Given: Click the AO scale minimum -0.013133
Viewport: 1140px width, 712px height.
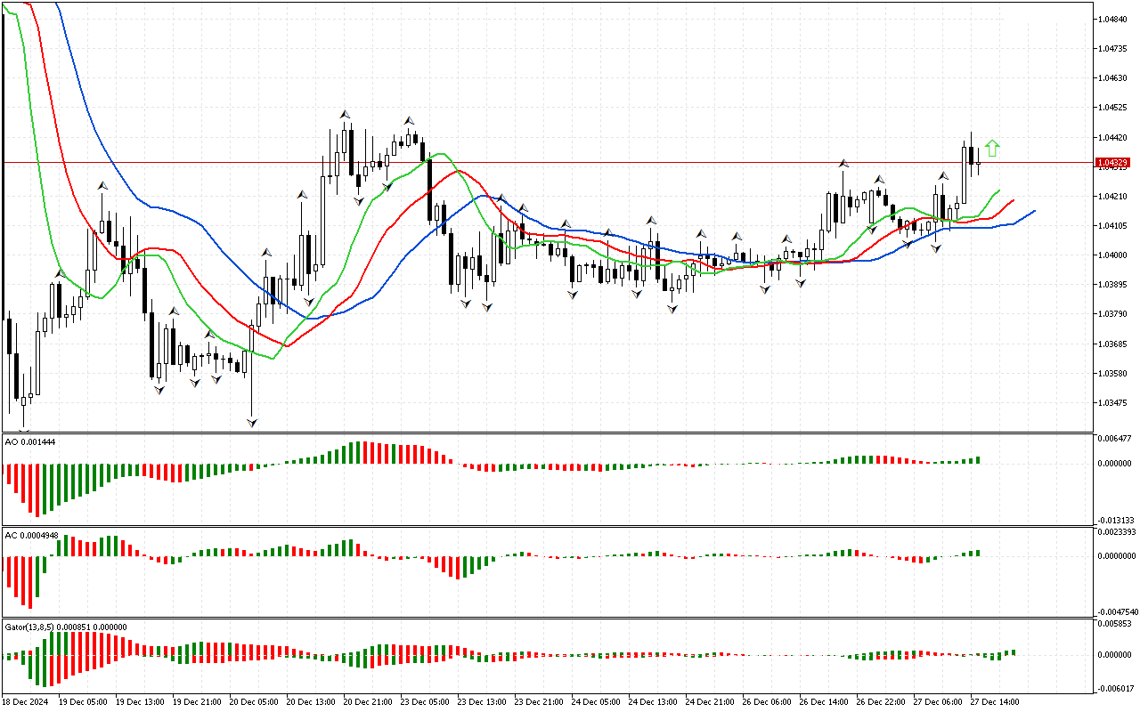Looking at the screenshot, I should click(x=1115, y=521).
